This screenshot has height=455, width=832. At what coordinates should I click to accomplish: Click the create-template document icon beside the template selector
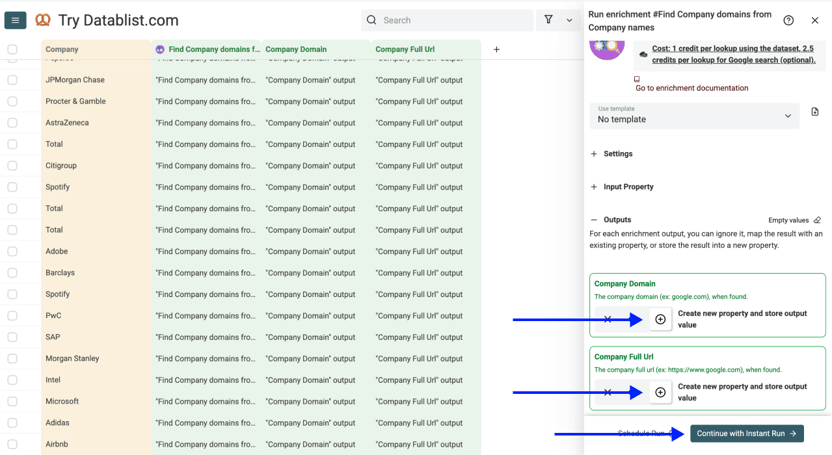click(x=814, y=112)
